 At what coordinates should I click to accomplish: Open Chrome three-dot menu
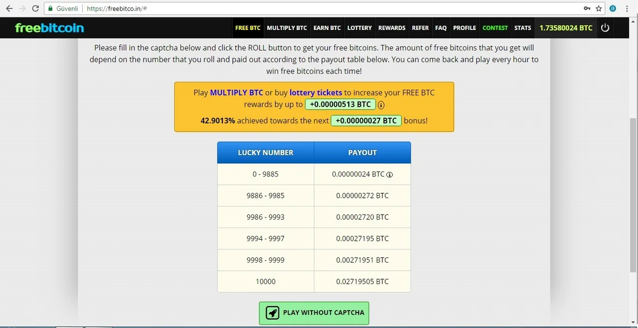pyautogui.click(x=627, y=8)
